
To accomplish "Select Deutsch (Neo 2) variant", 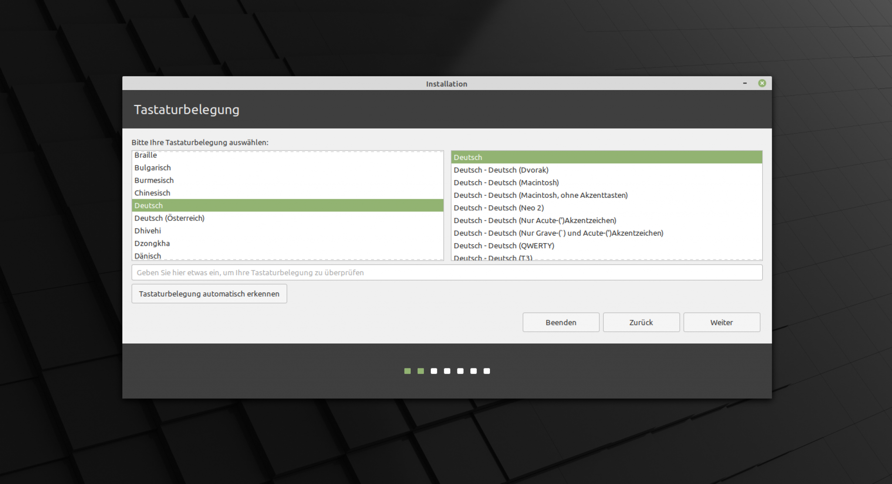I will (607, 208).
